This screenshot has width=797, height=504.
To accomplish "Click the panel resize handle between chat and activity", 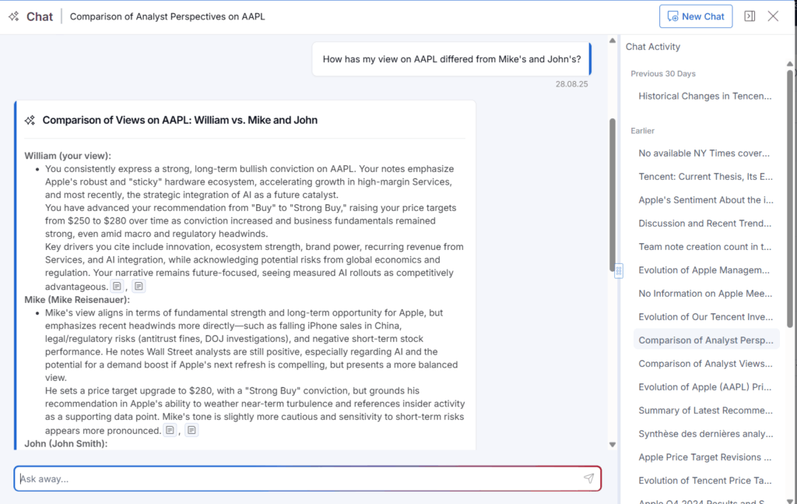I will click(x=619, y=270).
